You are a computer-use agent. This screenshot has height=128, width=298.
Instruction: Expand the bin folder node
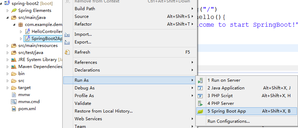(8, 74)
